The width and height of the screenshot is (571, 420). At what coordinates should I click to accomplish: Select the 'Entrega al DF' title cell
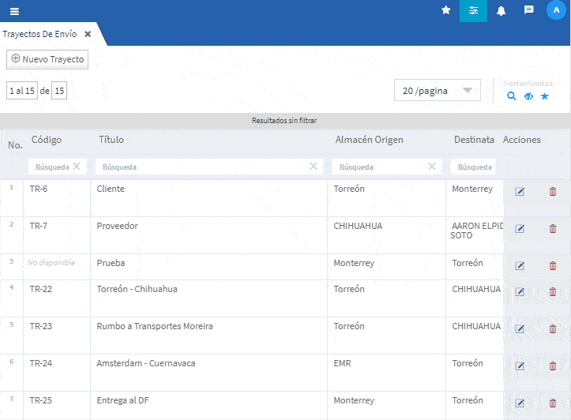click(208, 406)
